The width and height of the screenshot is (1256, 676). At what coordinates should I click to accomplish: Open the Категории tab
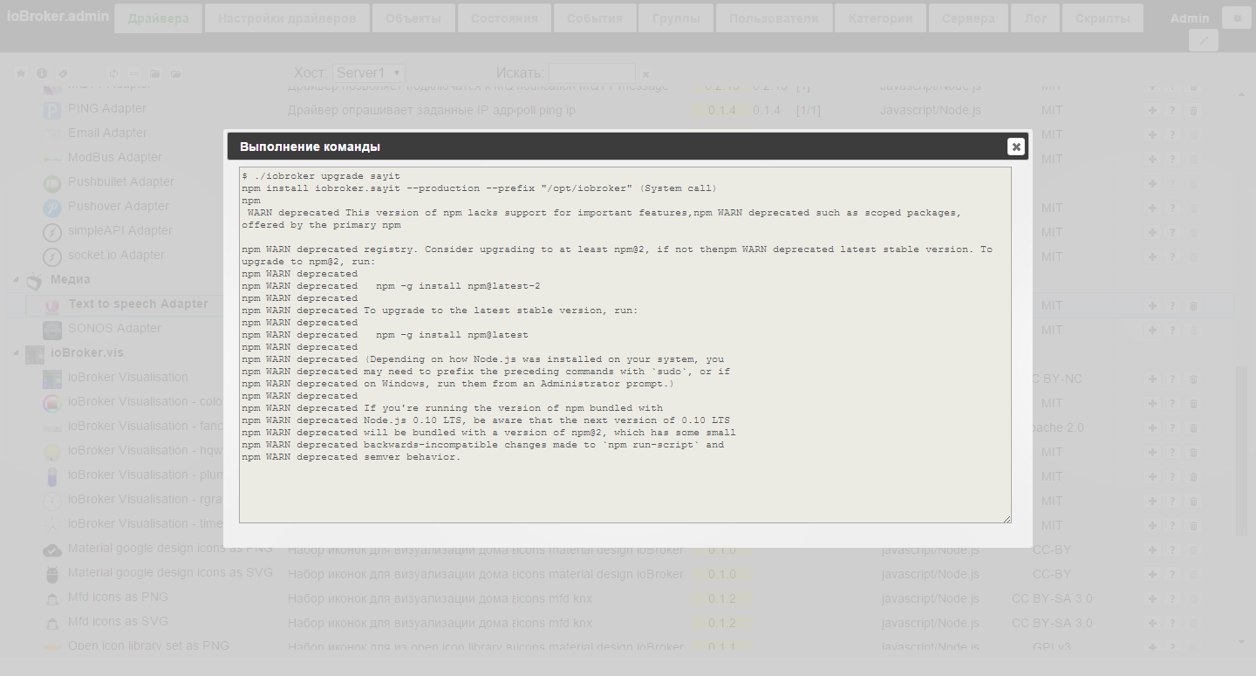pyautogui.click(x=880, y=17)
